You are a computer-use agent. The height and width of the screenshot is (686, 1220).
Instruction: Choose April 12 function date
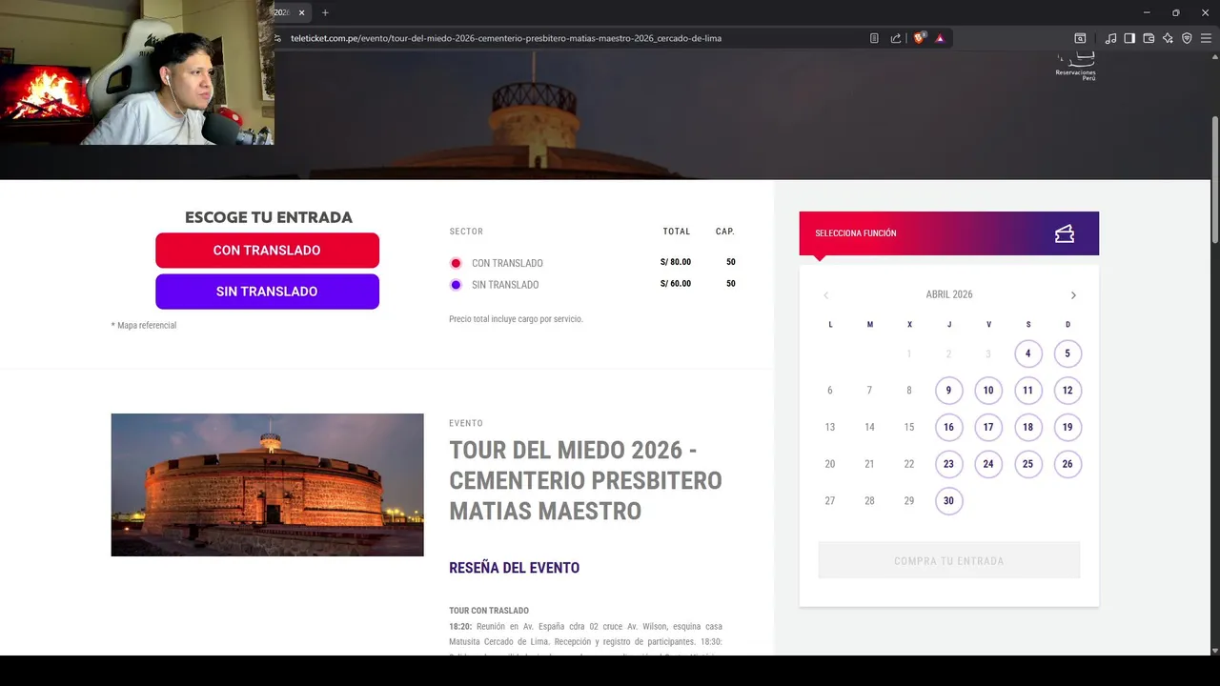(x=1067, y=391)
